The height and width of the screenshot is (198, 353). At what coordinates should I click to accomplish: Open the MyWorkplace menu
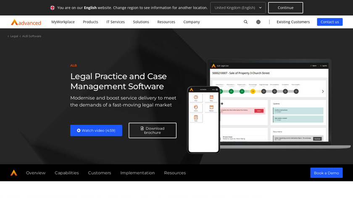(63, 22)
